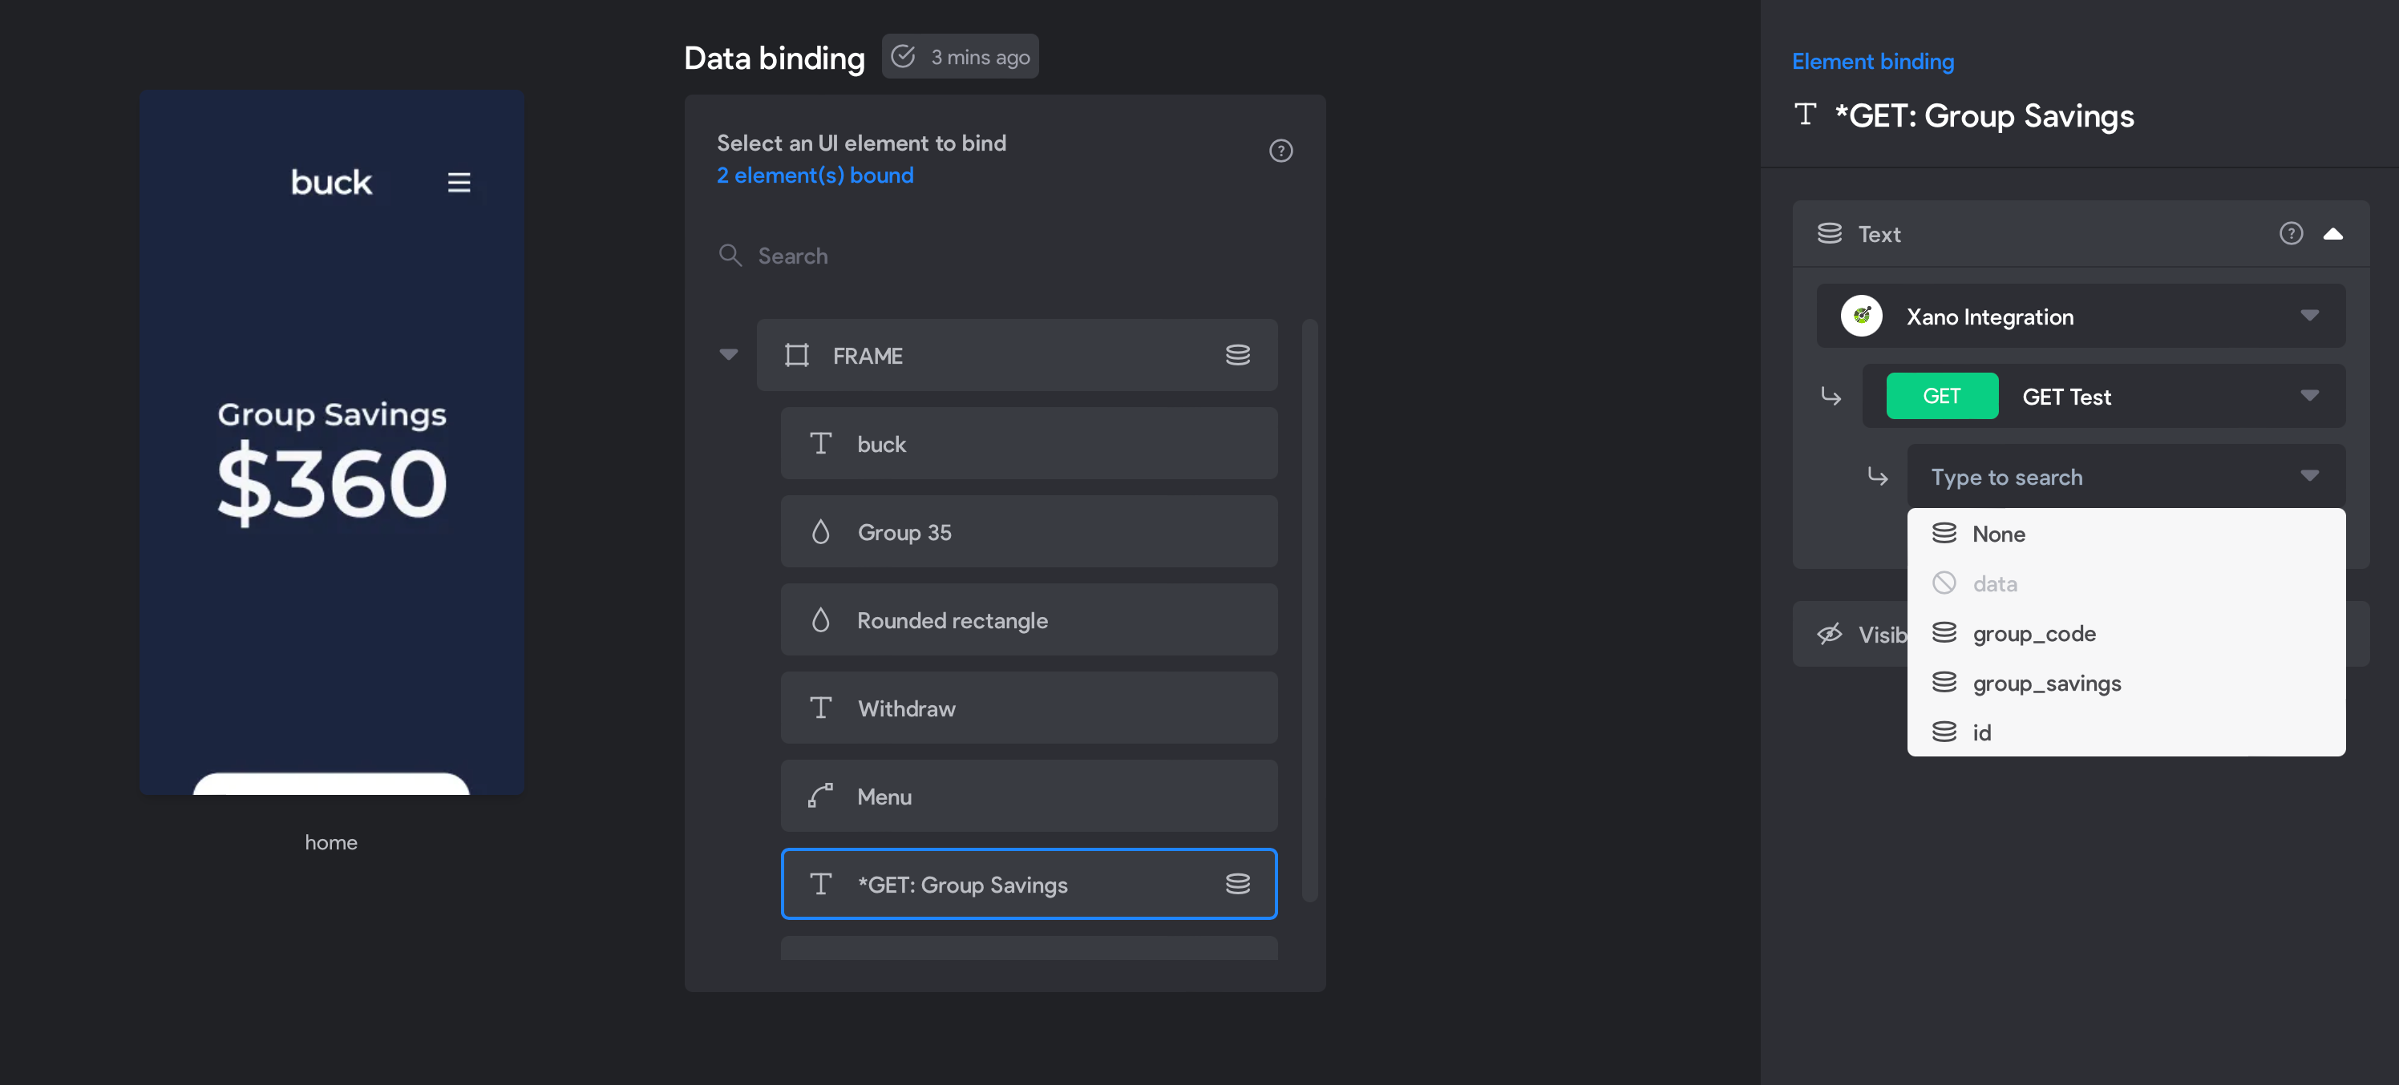The height and width of the screenshot is (1085, 2399).
Task: Click the help icon beside the element list
Action: point(1280,151)
